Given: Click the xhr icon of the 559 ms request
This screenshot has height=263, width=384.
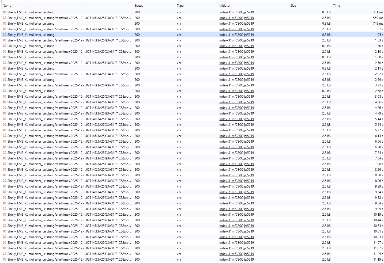Looking at the screenshot, I should point(5,18).
